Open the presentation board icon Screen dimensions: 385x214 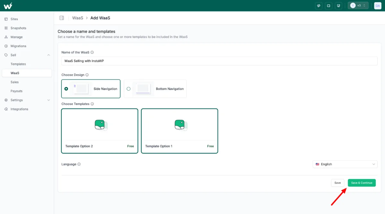(338, 5)
